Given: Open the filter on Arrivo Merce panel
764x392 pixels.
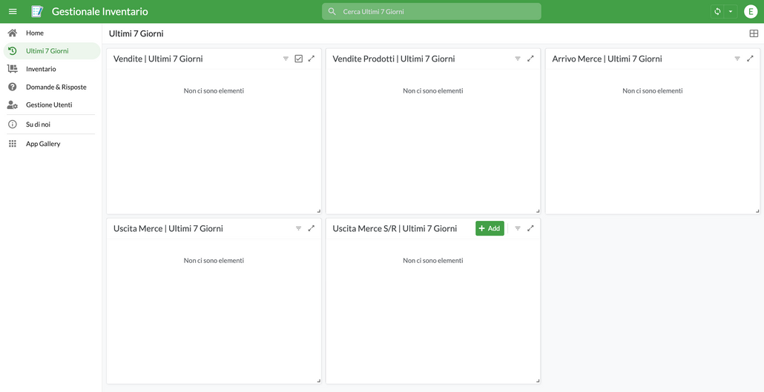Looking at the screenshot, I should pyautogui.click(x=737, y=59).
